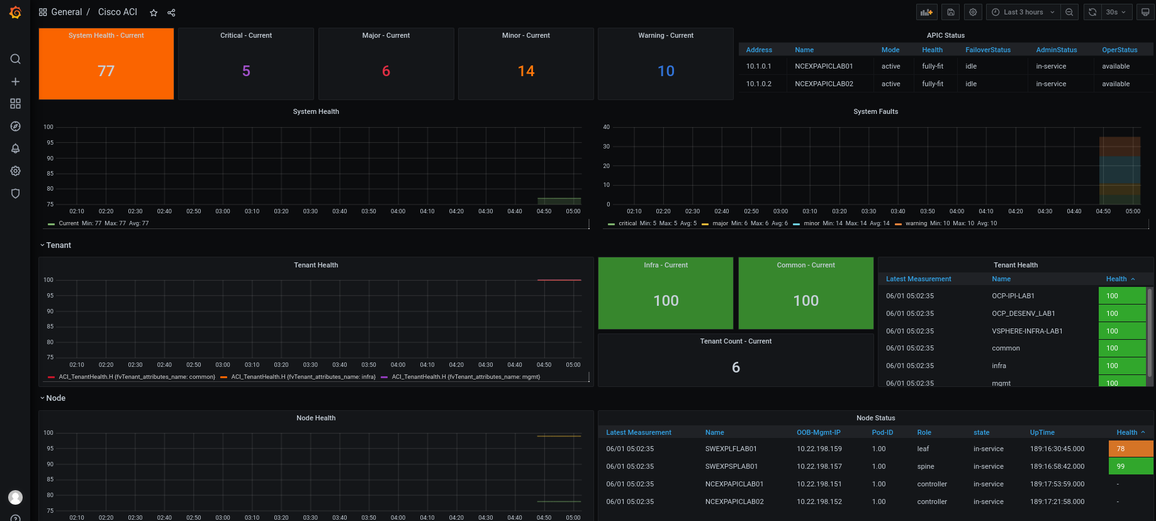The width and height of the screenshot is (1156, 521).
Task: Click the Add panel icon
Action: [x=926, y=12]
